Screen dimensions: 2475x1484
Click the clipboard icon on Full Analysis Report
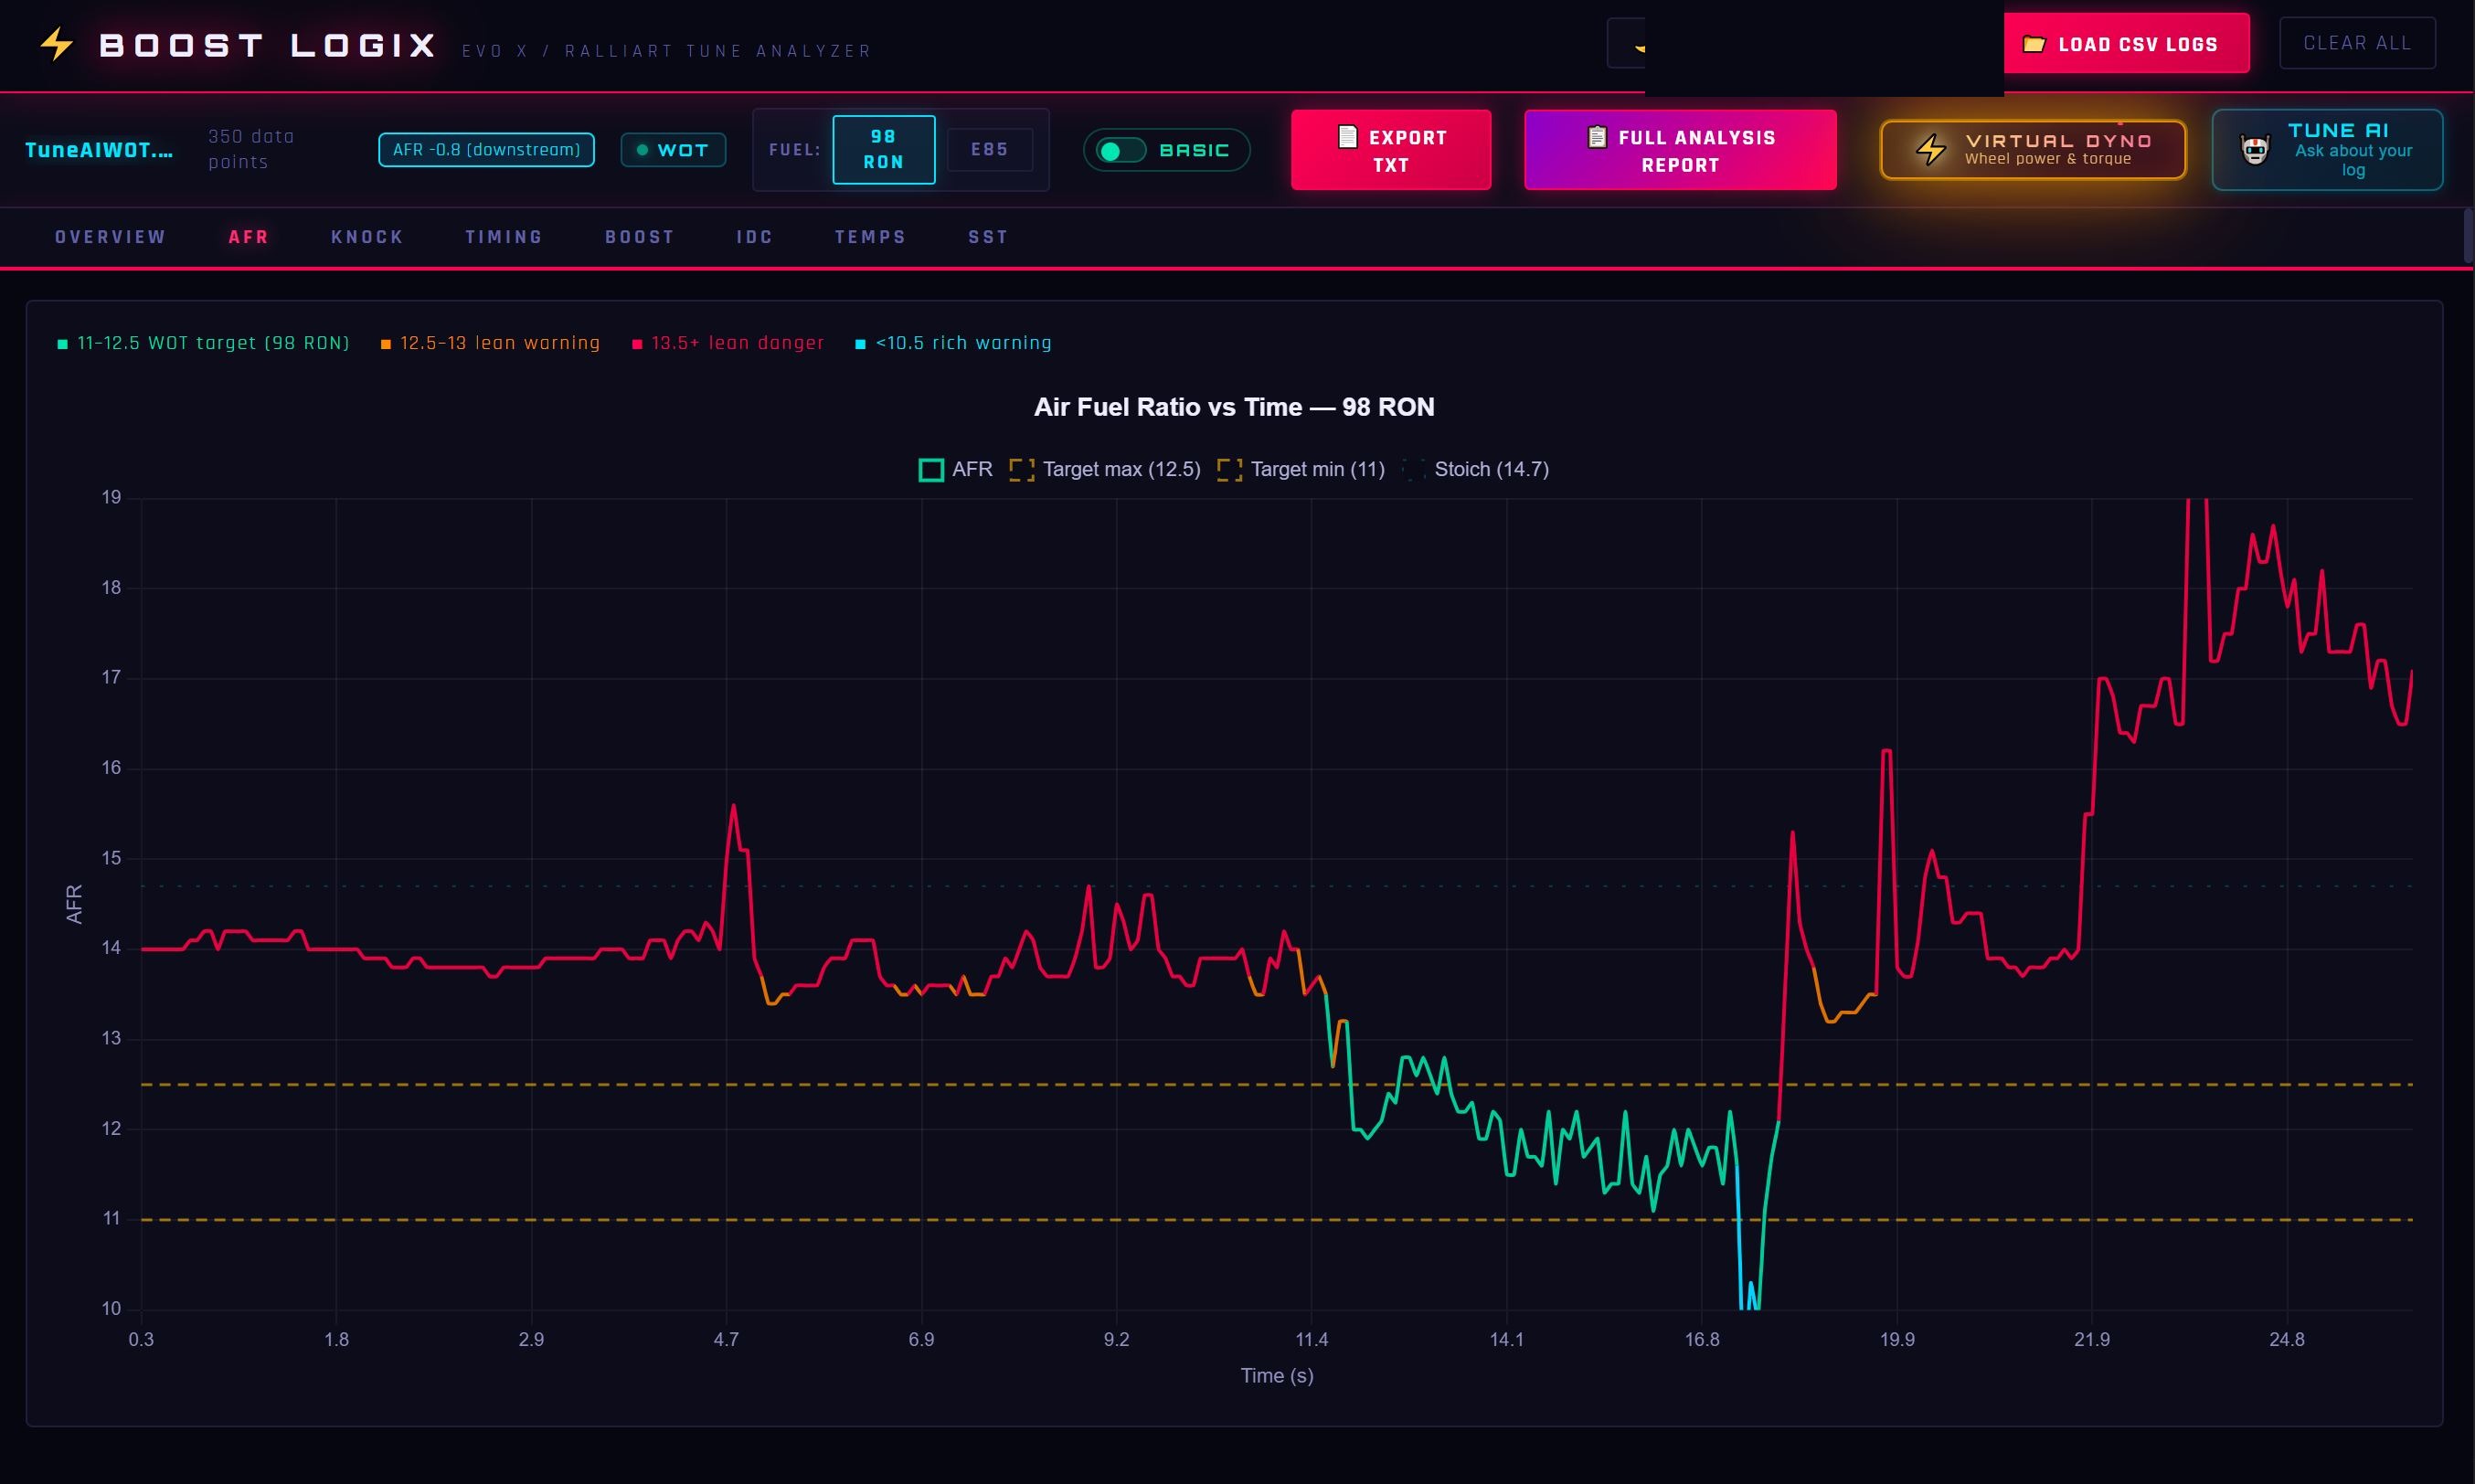tap(1597, 136)
